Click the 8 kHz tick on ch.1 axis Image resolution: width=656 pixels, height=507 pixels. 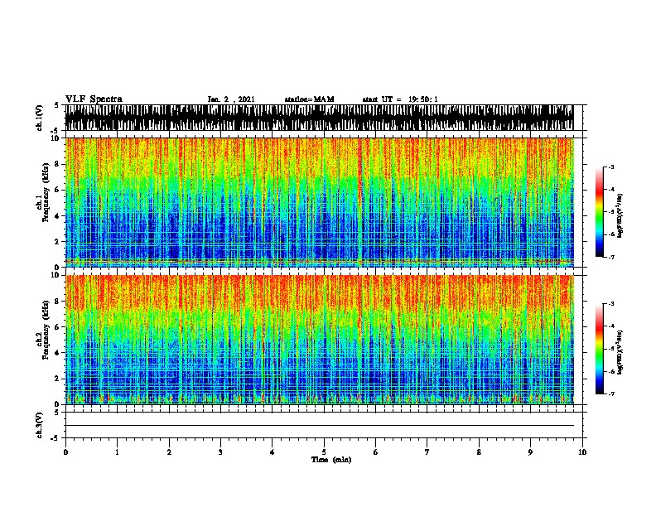point(58,164)
